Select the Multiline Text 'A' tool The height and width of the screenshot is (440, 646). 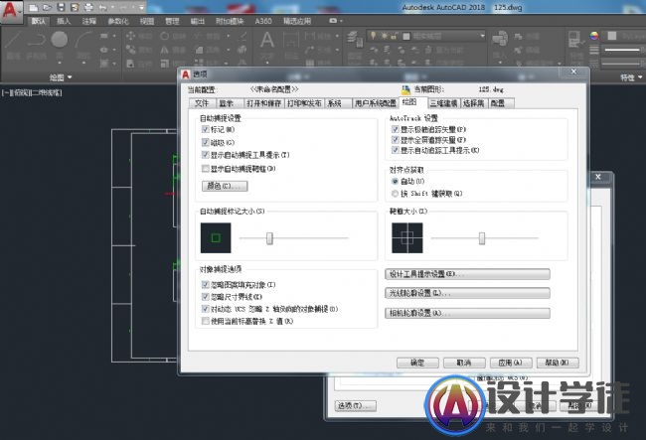267,41
